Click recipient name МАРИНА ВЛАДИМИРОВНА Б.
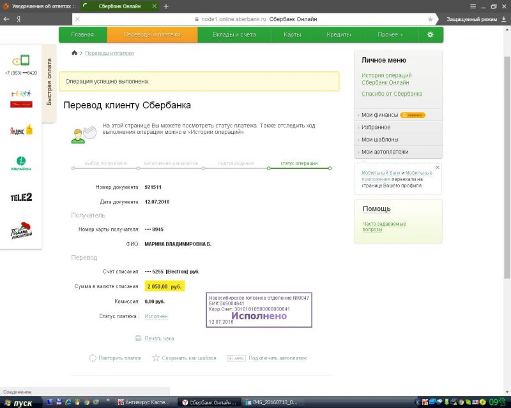This screenshot has width=511, height=408. pyautogui.click(x=178, y=244)
